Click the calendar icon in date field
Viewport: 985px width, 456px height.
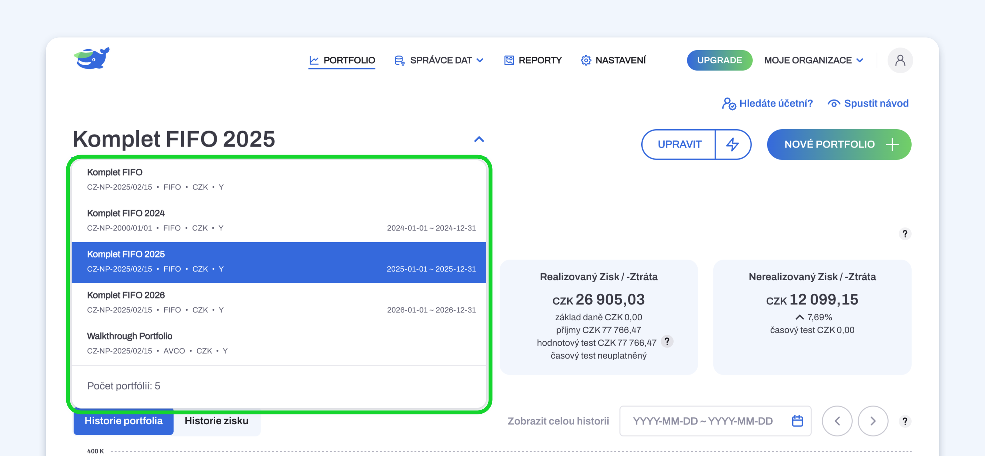[797, 421]
